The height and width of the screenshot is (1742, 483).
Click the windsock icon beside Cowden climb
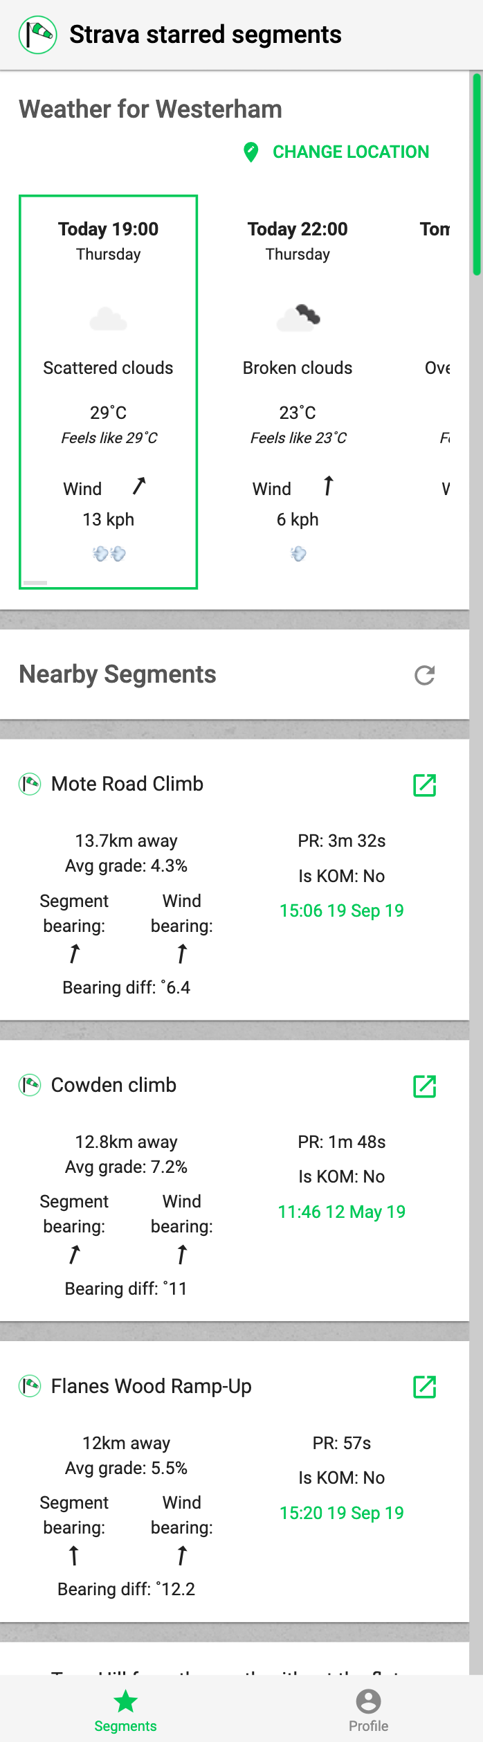click(30, 1085)
